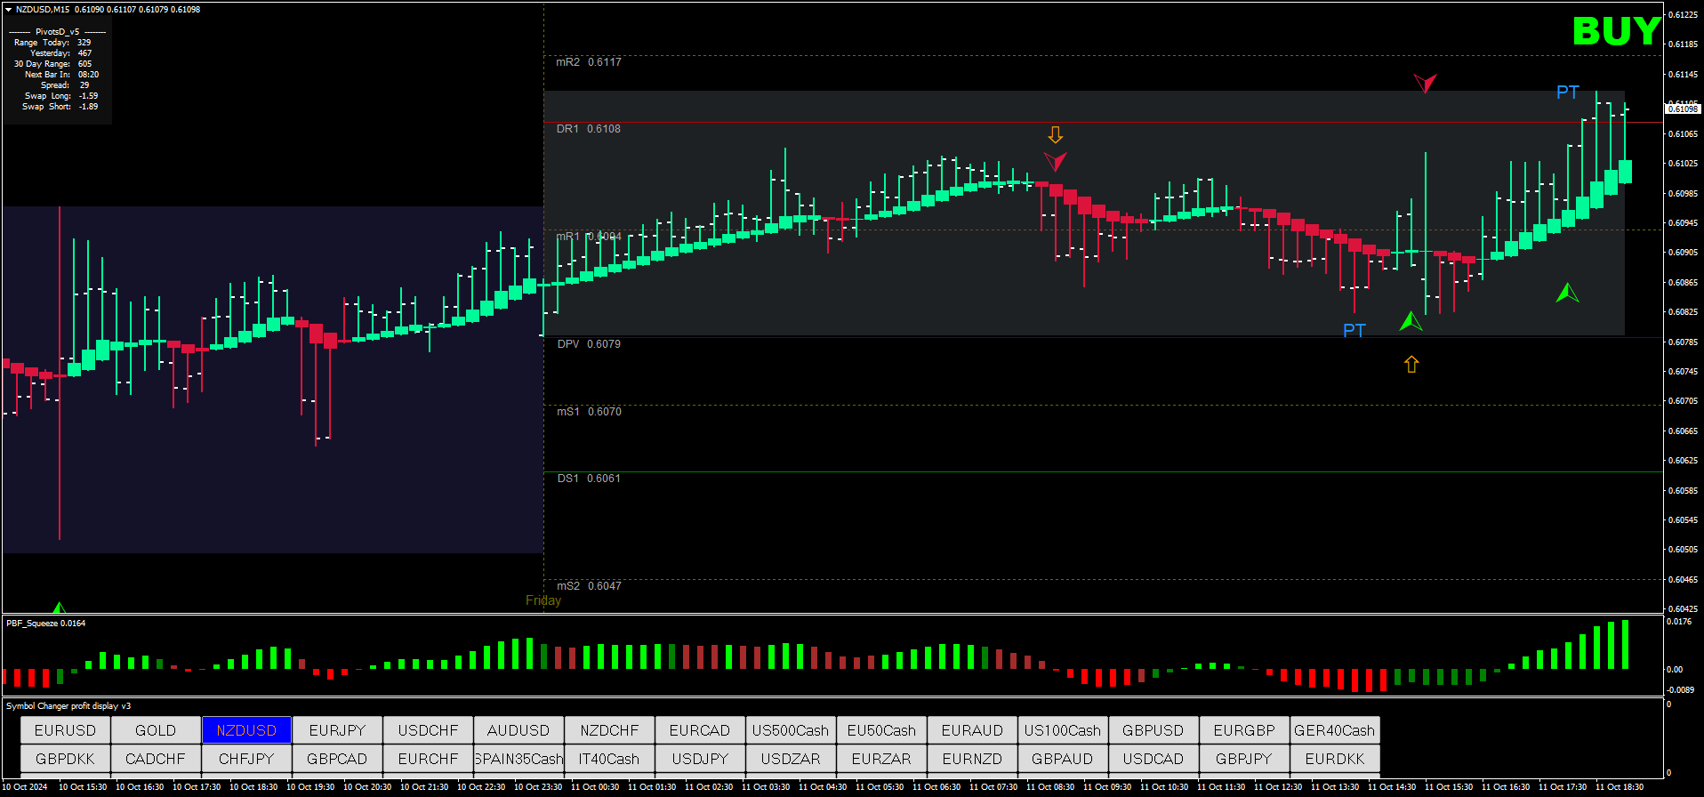Image resolution: width=1704 pixels, height=797 pixels.
Task: Select red arrow left of upper PT label
Action: point(1425,84)
